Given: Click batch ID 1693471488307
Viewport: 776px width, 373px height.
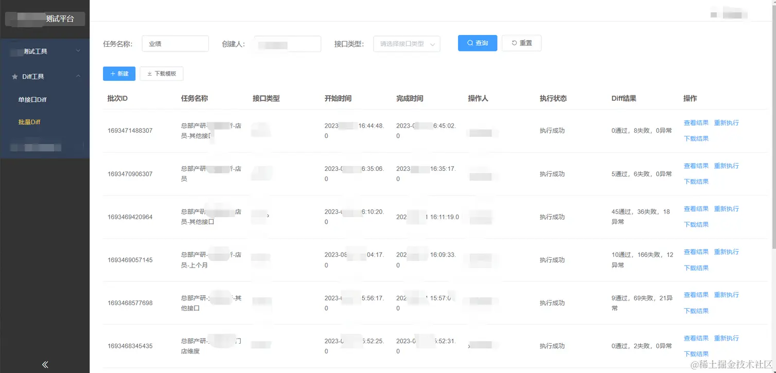Looking at the screenshot, I should (130, 131).
